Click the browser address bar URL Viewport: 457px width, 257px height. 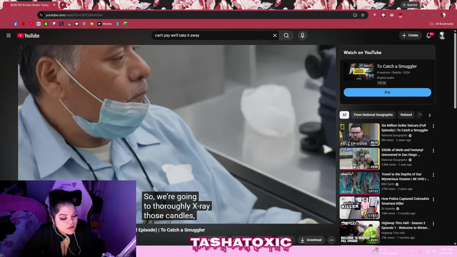click(x=74, y=15)
